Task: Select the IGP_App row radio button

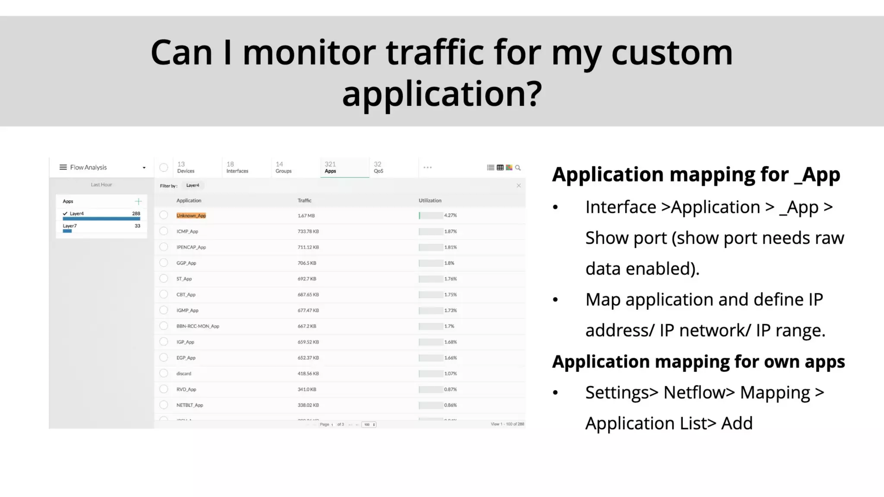Action: [164, 341]
